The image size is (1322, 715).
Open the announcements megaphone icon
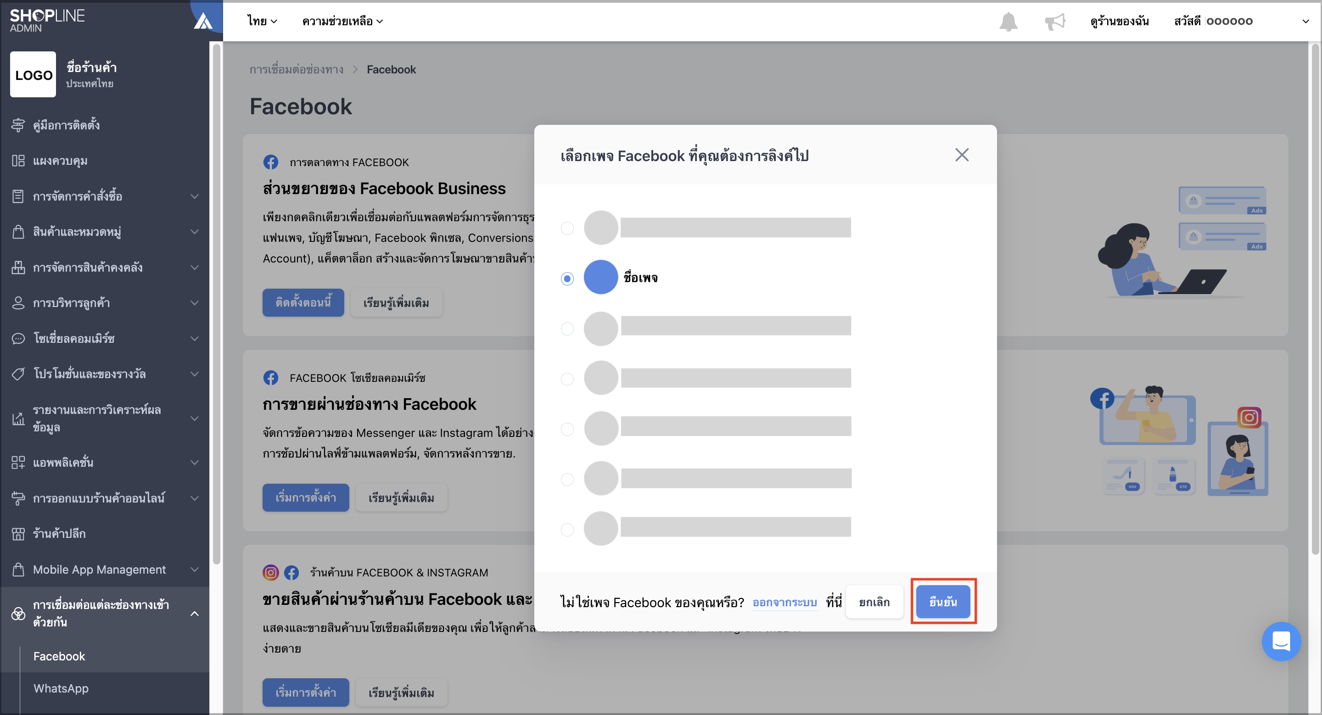coord(1055,22)
